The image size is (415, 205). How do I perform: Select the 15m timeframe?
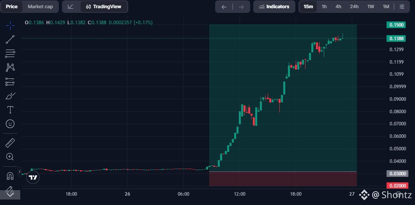coord(308,7)
